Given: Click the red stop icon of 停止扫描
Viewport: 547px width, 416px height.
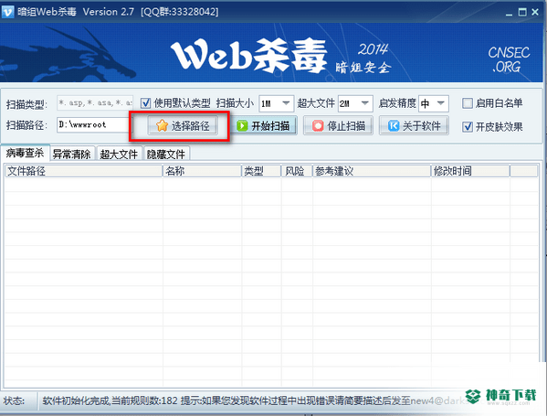Looking at the screenshot, I should [318, 126].
